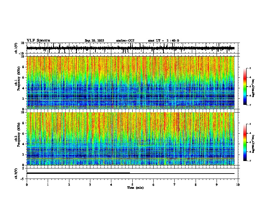
Task: Click the "VLF Spectra" plot title
Action: coord(38,41)
